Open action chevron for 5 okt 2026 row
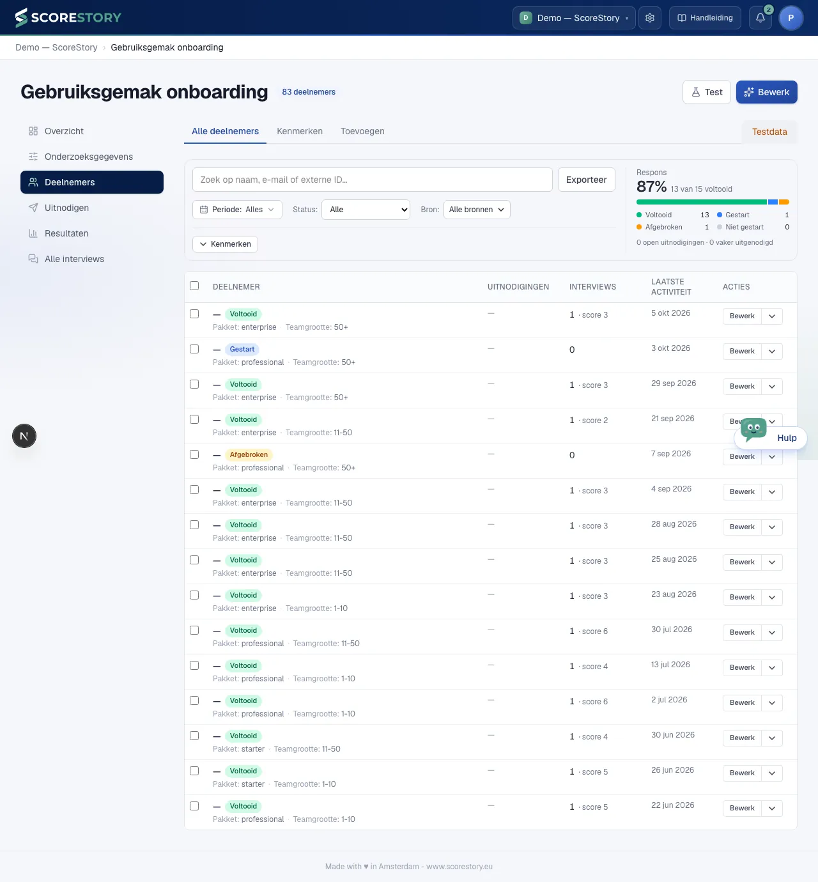 (772, 316)
